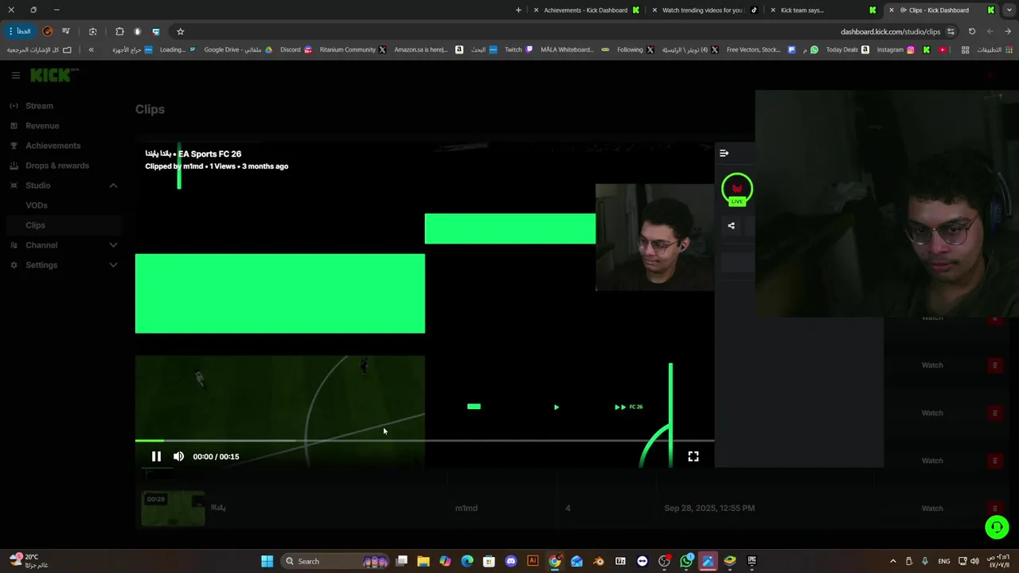Open the hamburger menu beside the Kick logo
The width and height of the screenshot is (1019, 573).
coord(15,76)
